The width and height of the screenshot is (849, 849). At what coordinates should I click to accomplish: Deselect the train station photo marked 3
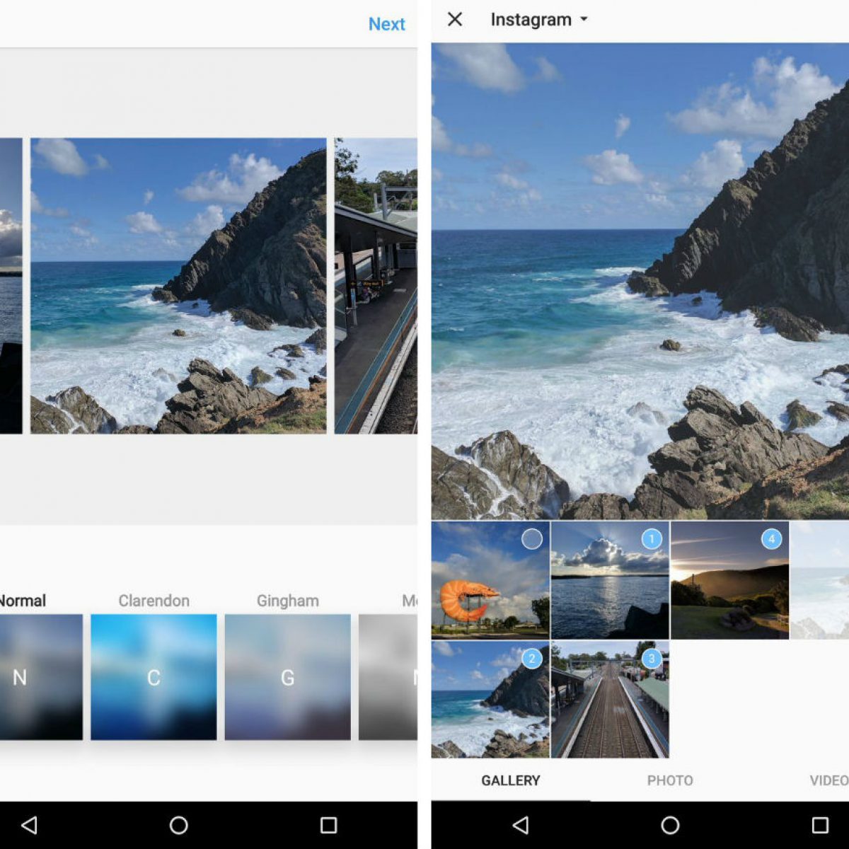(x=651, y=659)
